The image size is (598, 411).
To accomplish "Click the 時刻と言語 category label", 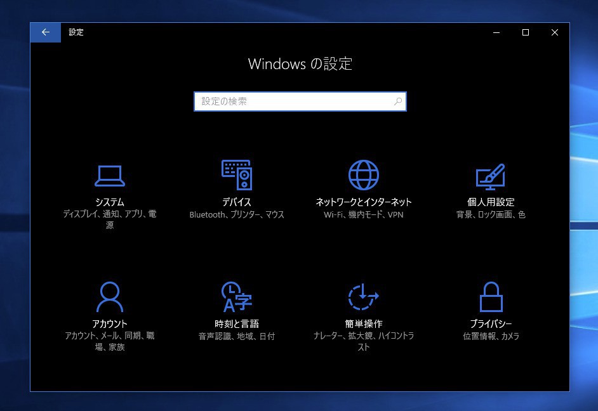I will 237,323.
